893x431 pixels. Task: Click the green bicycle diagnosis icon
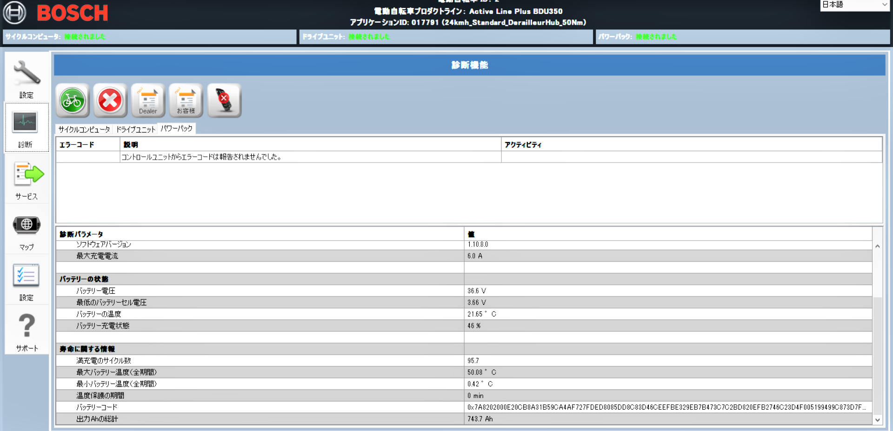73,101
